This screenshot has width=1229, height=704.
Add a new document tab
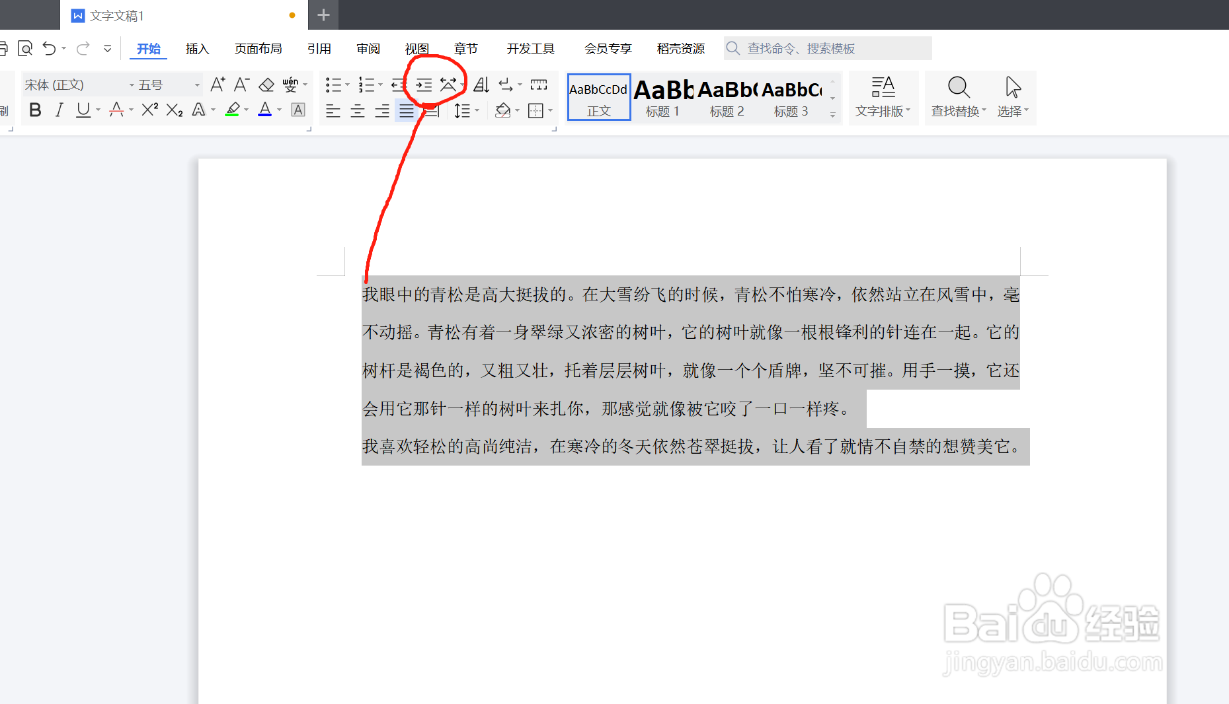pyautogui.click(x=323, y=15)
